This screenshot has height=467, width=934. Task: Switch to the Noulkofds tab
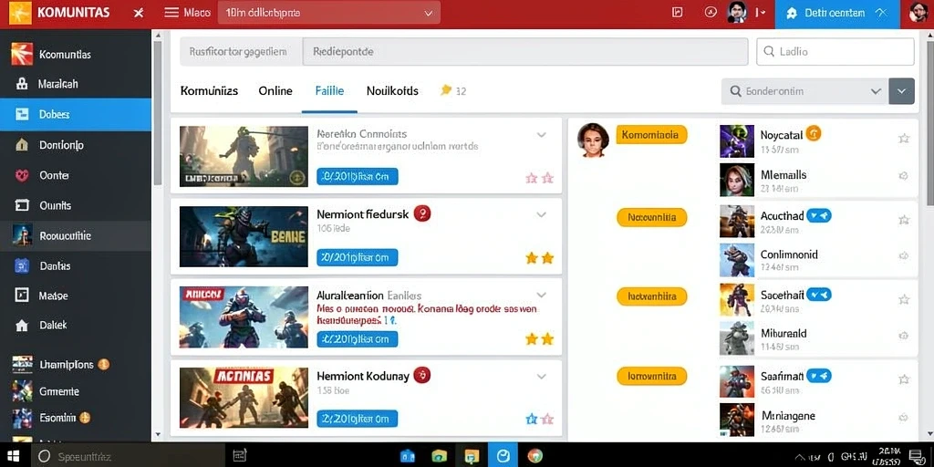point(392,91)
